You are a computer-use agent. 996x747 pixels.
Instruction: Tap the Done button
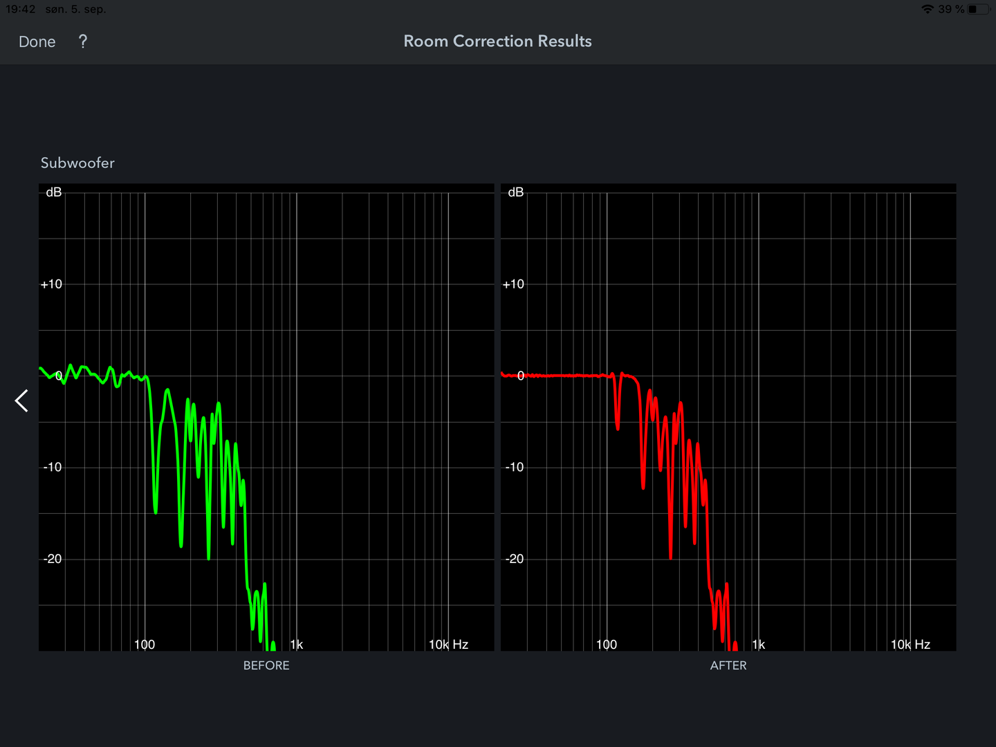point(37,41)
